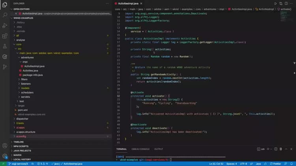Click the remote window indicator in status bar
This screenshot has width=296, height=166.
pyautogui.click(x=3, y=164)
